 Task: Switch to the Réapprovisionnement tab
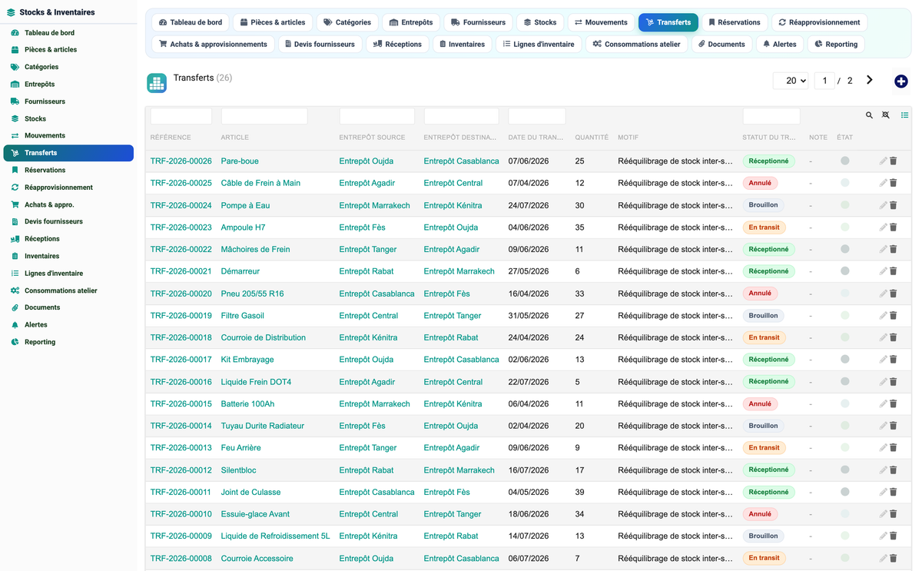click(819, 22)
